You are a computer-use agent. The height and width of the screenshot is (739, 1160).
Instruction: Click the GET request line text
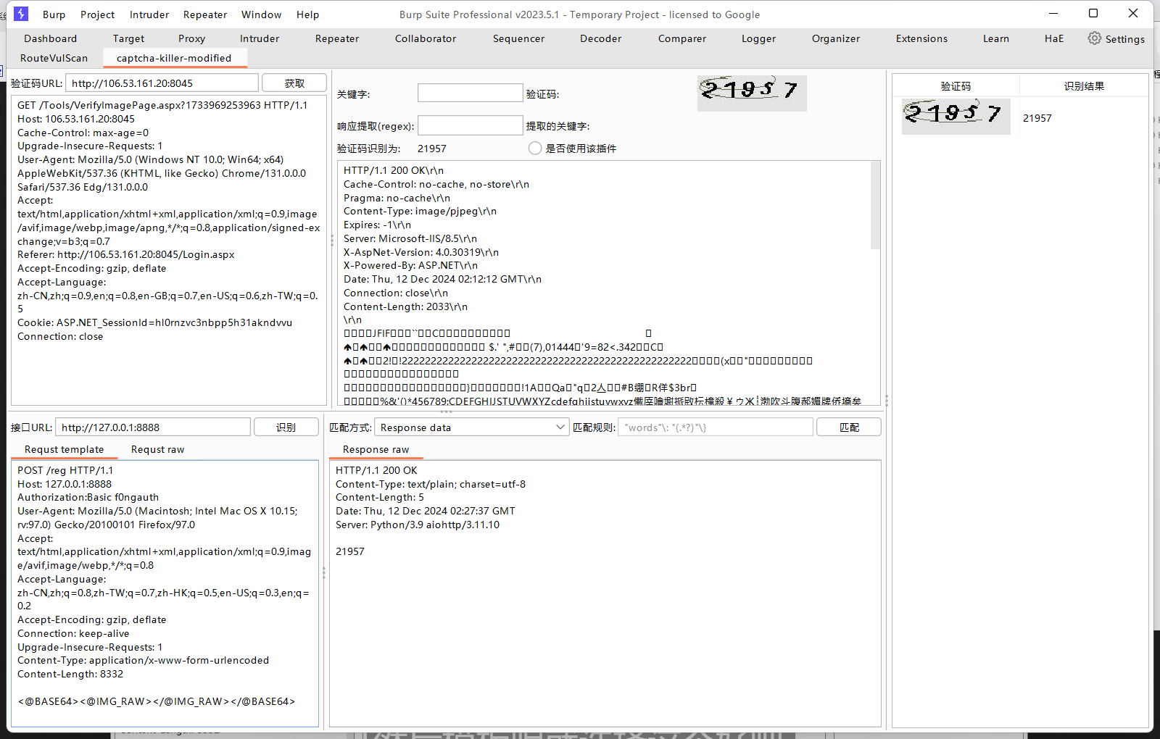coord(162,105)
